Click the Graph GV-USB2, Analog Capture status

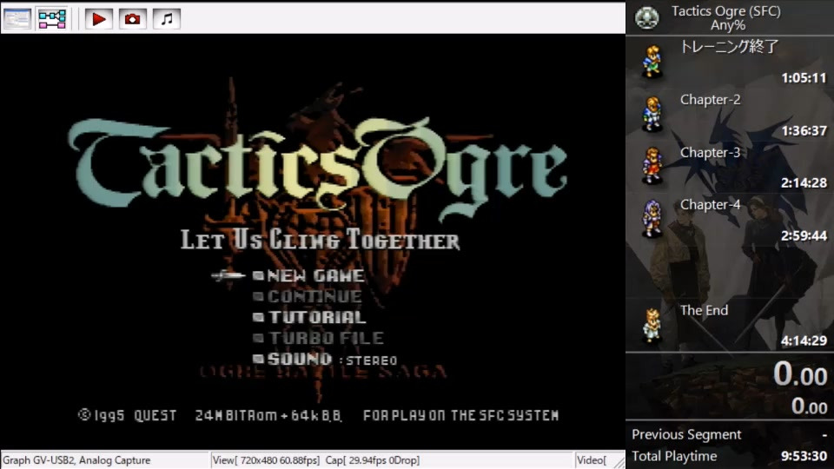click(x=76, y=460)
